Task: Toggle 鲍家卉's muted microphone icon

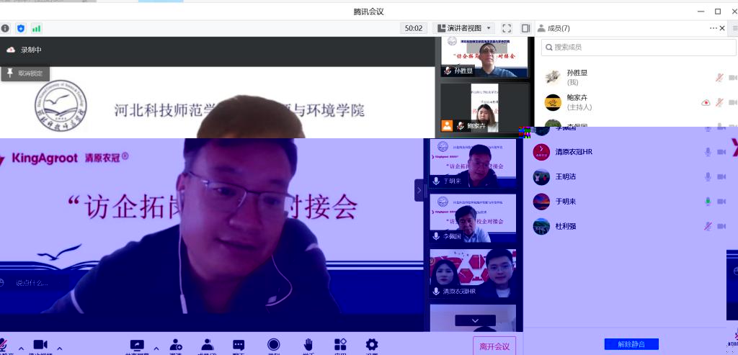Action: (x=719, y=102)
